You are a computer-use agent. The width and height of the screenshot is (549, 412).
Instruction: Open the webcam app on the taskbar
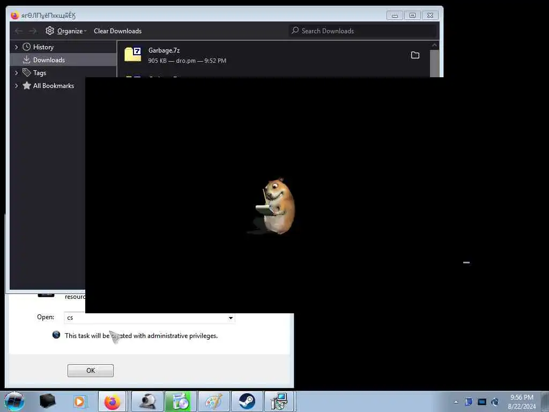[148, 401]
